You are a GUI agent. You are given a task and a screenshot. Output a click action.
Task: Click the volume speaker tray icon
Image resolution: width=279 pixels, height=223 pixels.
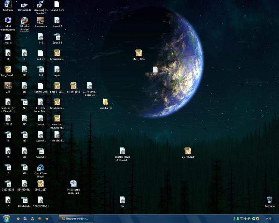point(246,219)
